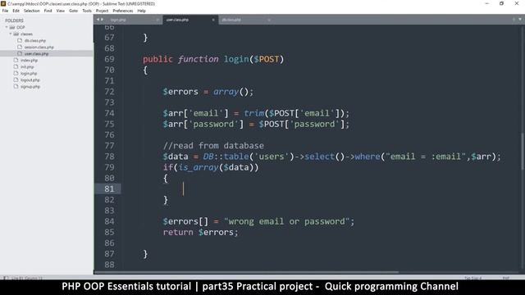Open login.php from the sidebar

click(29, 73)
